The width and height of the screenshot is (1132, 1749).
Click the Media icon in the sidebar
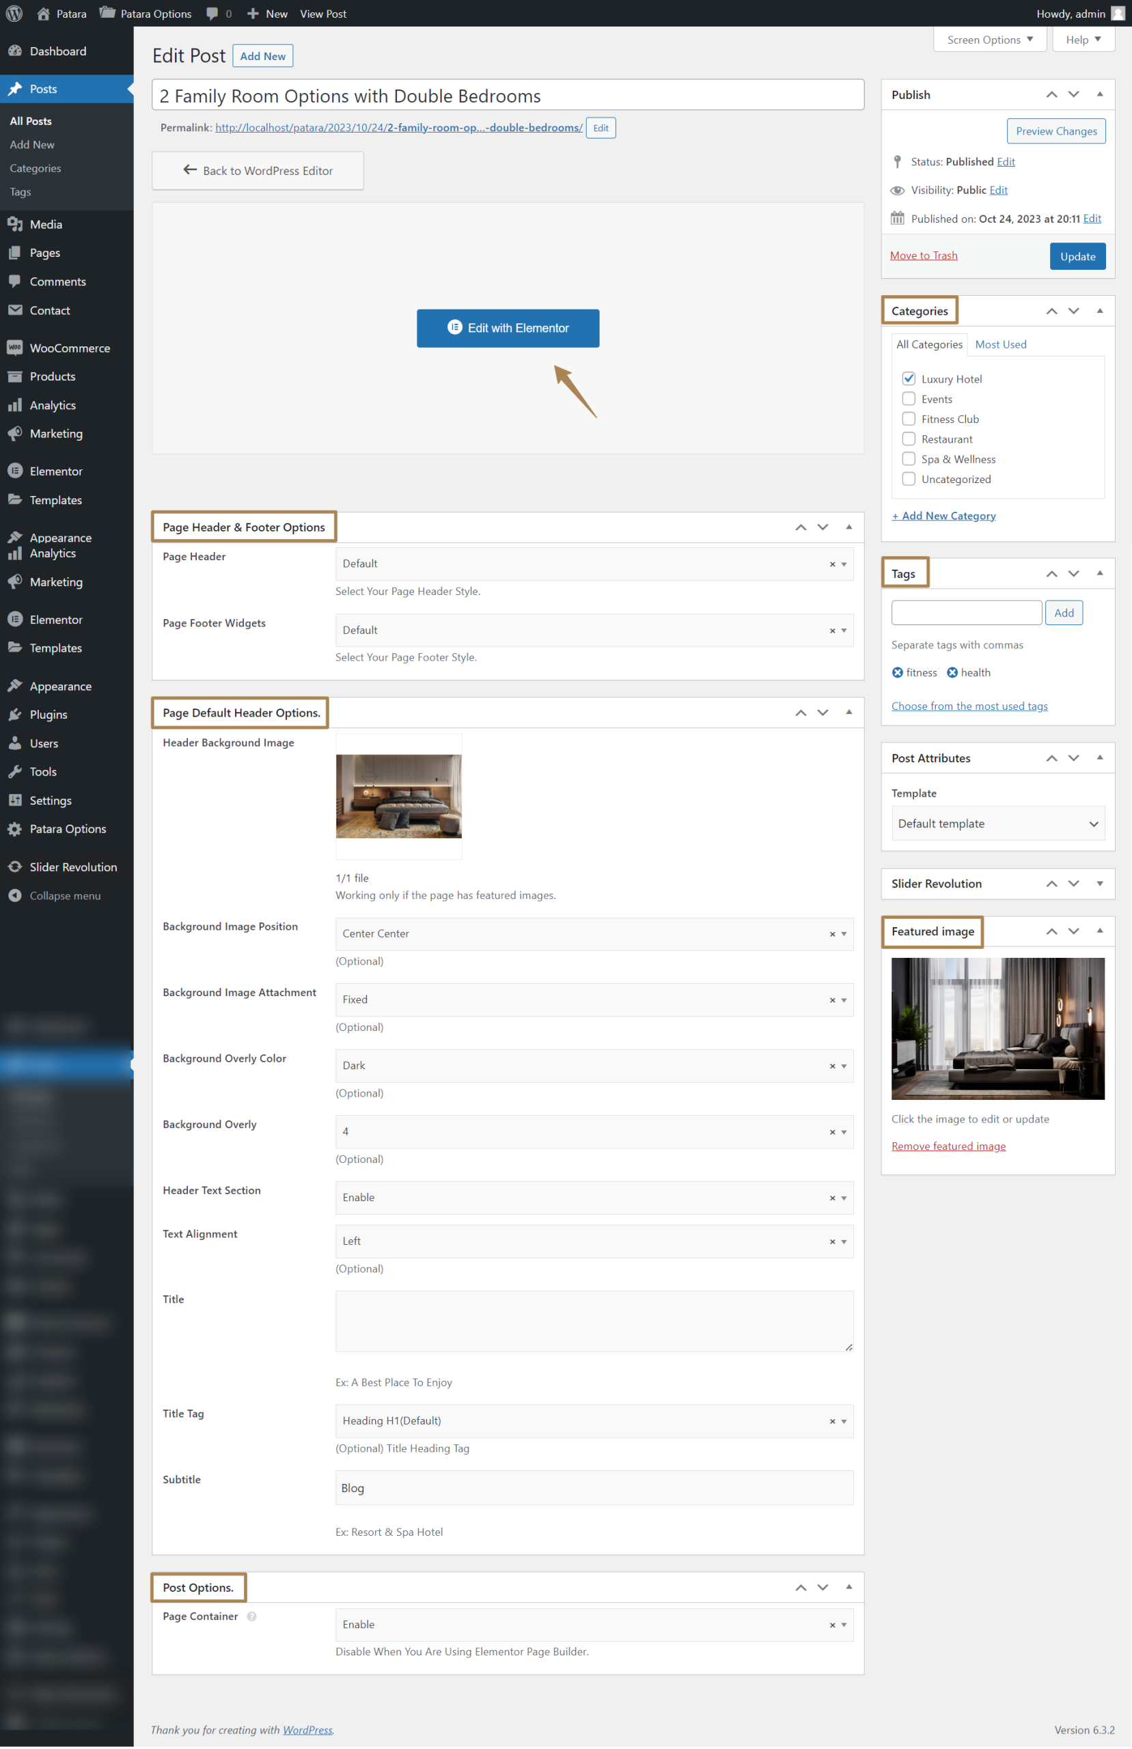coord(15,224)
